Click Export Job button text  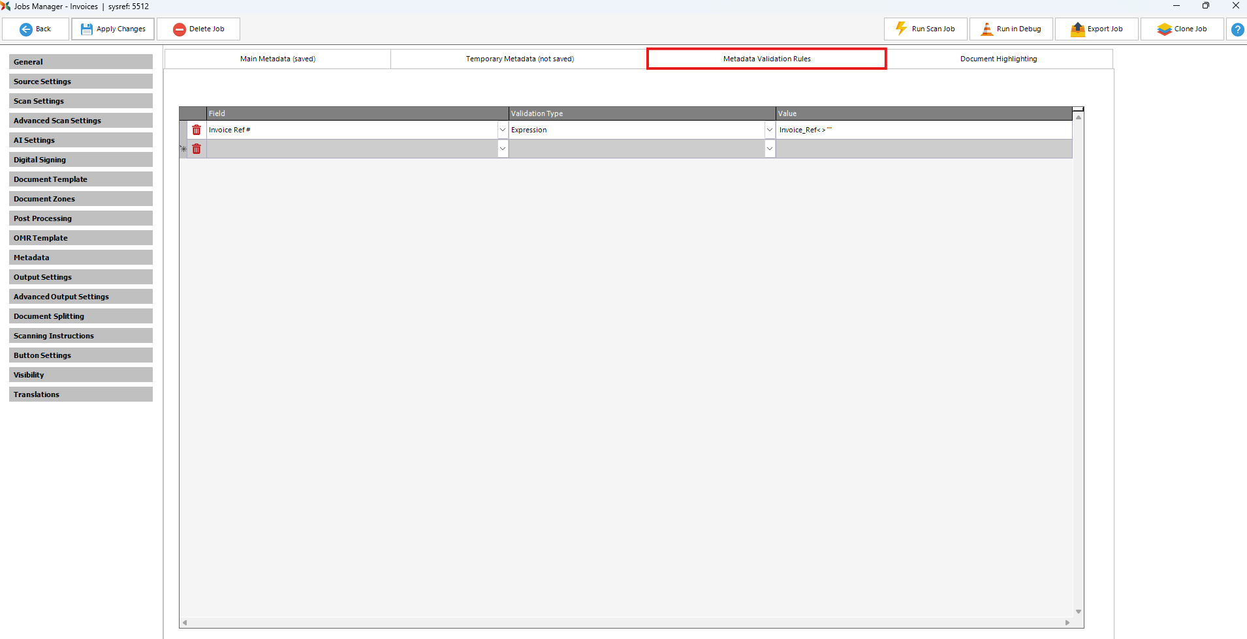pyautogui.click(x=1105, y=29)
